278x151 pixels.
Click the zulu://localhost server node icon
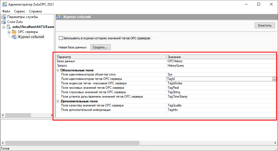click(x=8, y=27)
